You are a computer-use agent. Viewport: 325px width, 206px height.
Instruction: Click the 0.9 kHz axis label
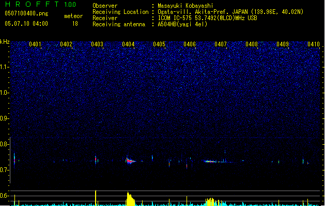click(x=5, y=118)
